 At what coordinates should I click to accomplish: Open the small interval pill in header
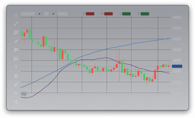46,14
